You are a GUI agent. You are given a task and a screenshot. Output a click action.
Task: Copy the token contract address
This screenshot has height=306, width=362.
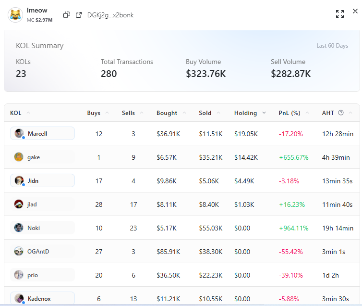(66, 15)
